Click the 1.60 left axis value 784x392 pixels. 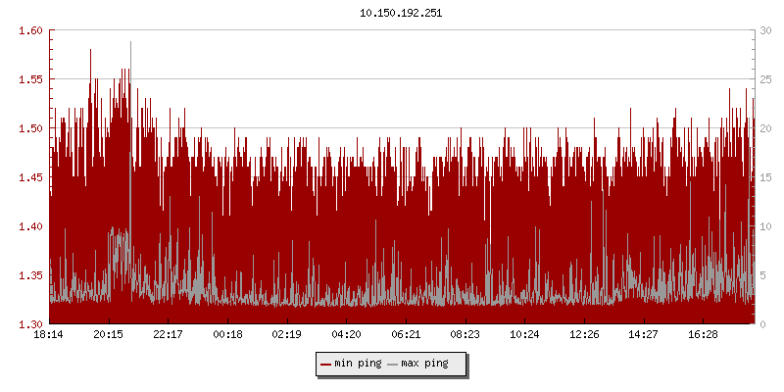pos(31,30)
